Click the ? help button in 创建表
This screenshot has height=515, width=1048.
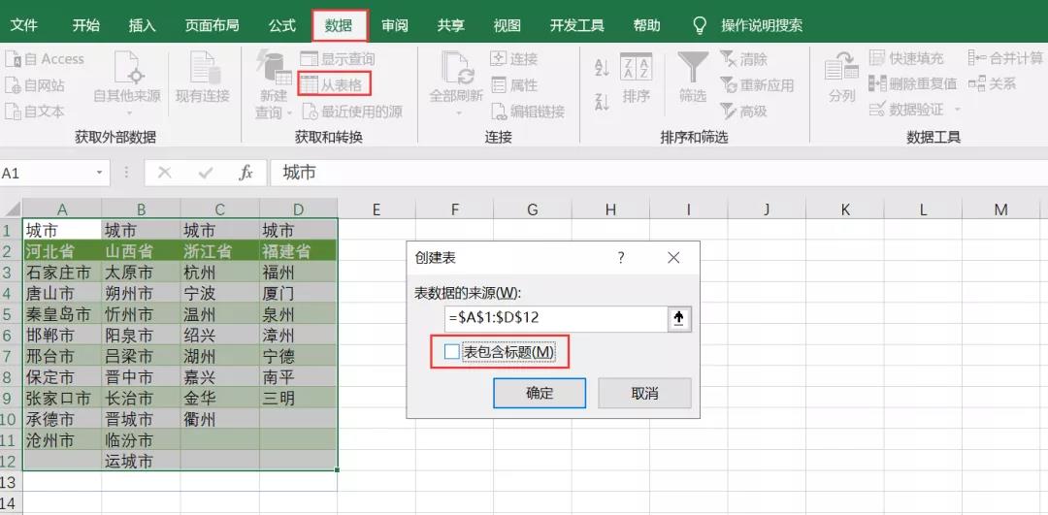click(621, 258)
